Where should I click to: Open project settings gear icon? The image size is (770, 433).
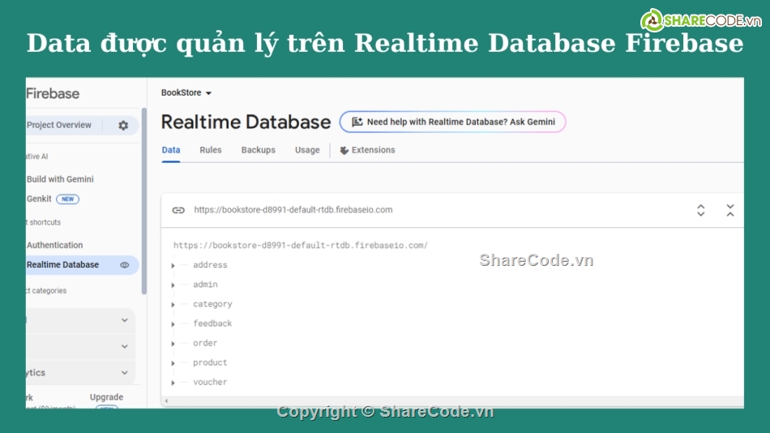(123, 126)
